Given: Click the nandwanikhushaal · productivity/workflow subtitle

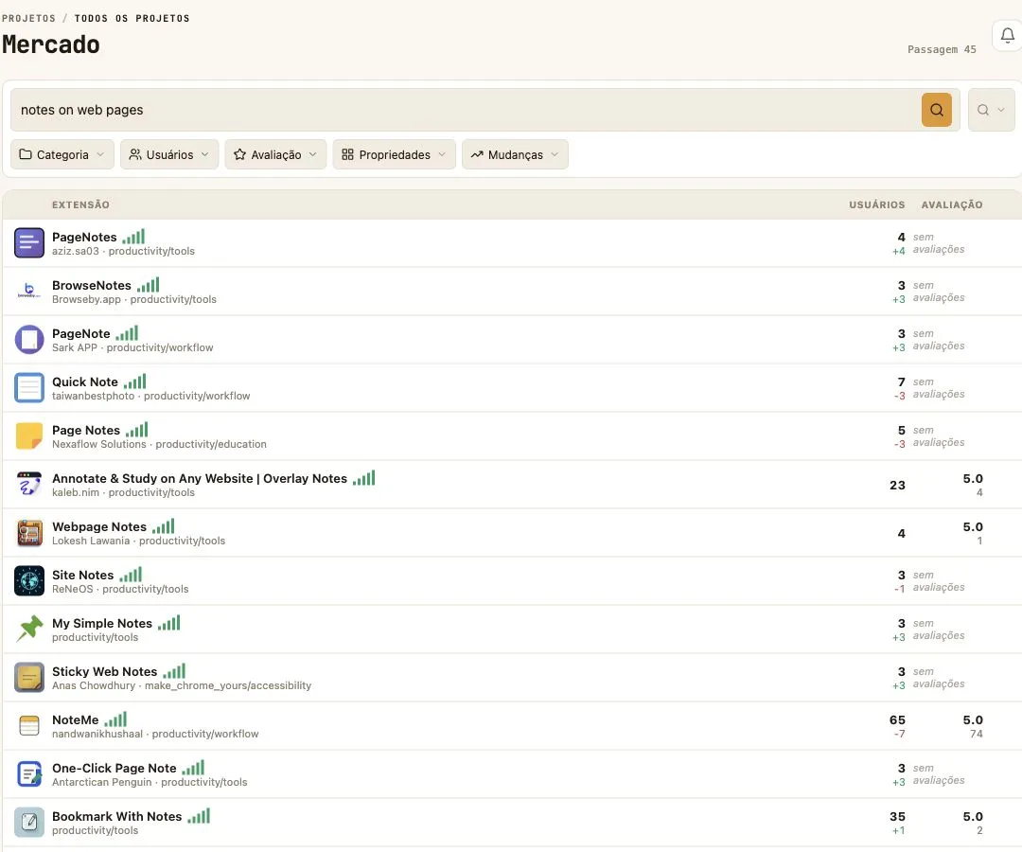Looking at the screenshot, I should [155, 734].
